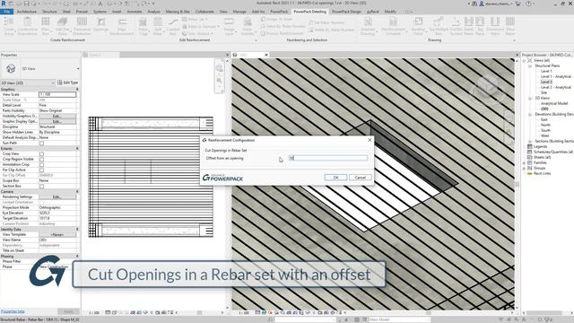The height and width of the screenshot is (323, 574).
Task: Click OK in Reinforcement Configuration dialog
Action: tap(335, 178)
